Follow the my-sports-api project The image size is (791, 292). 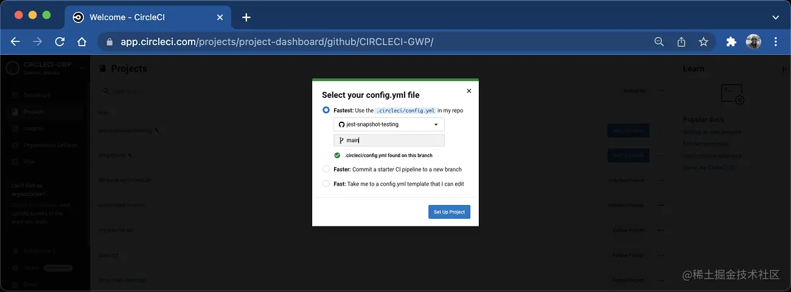[x=628, y=231]
